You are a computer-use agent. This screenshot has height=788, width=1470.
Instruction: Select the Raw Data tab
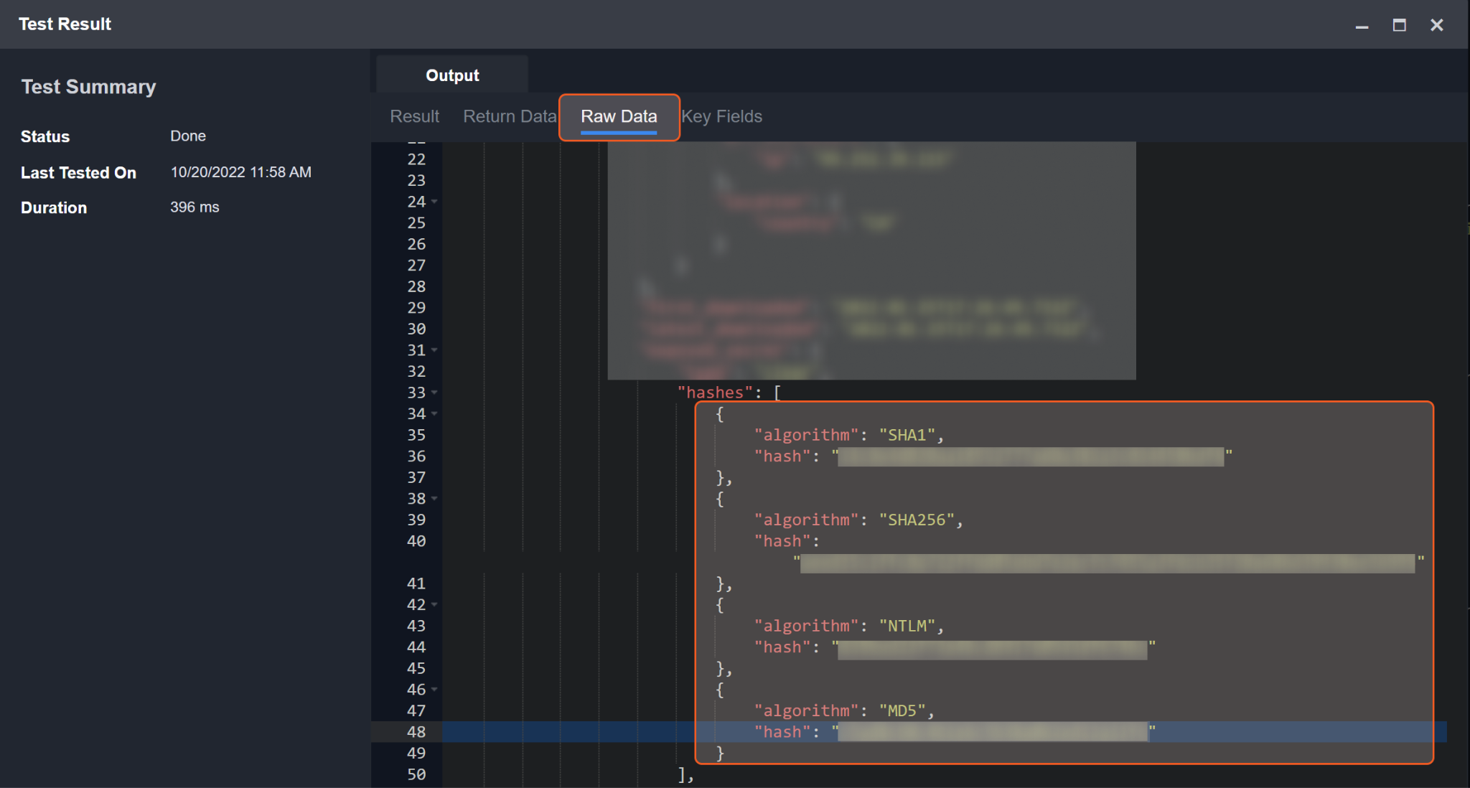coord(619,116)
